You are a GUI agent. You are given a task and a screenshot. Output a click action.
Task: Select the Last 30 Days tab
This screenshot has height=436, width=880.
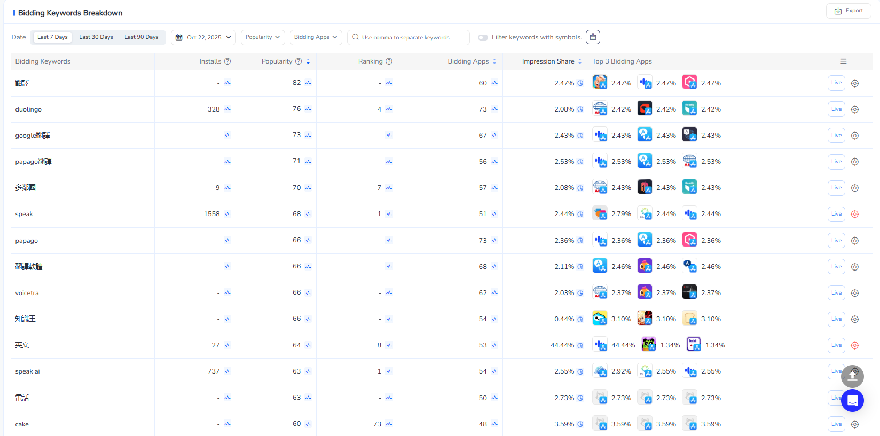96,37
